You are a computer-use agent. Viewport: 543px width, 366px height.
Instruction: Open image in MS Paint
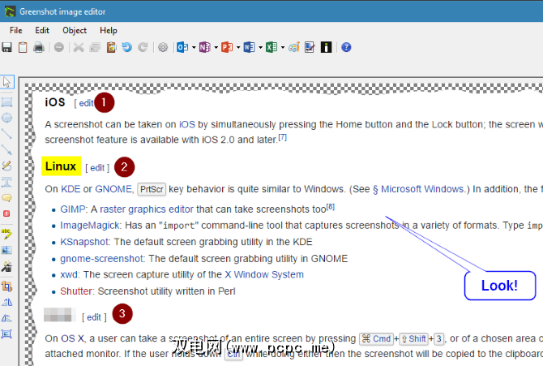click(293, 47)
